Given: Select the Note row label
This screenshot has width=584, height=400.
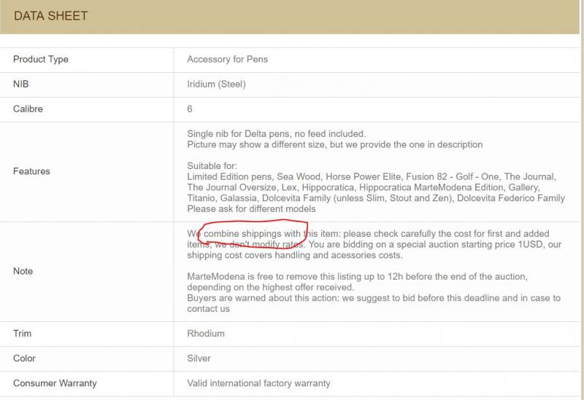Looking at the screenshot, I should pos(23,271).
